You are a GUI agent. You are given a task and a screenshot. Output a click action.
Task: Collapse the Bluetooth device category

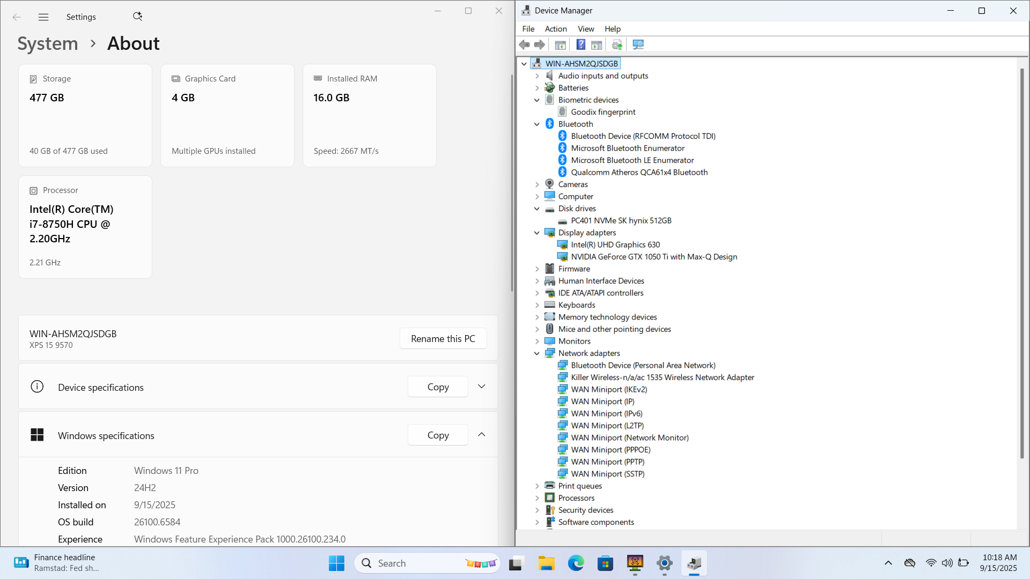[536, 124]
